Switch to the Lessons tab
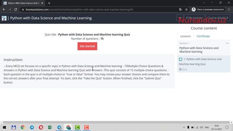Image resolution: width=233 pixels, height=131 pixels. point(185,36)
